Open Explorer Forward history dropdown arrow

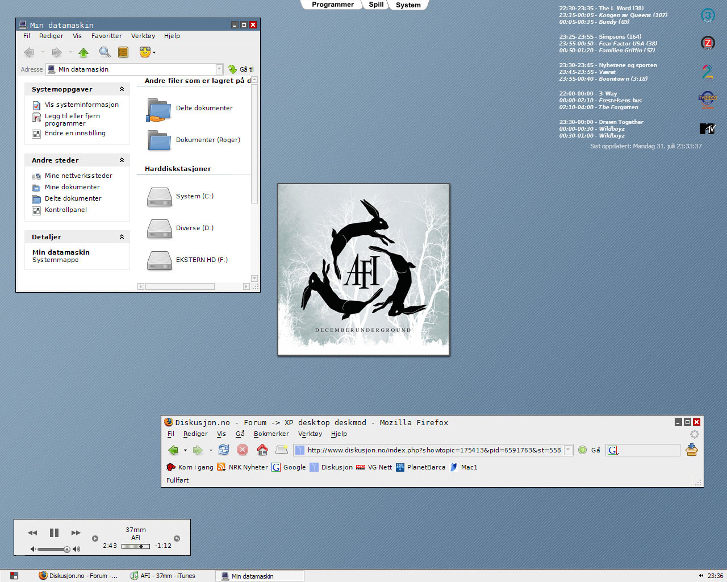tap(70, 52)
